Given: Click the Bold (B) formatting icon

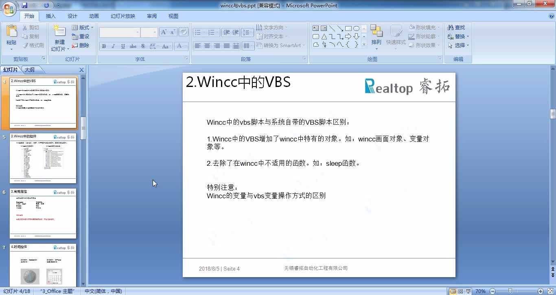Looking at the screenshot, I should click(104, 46).
